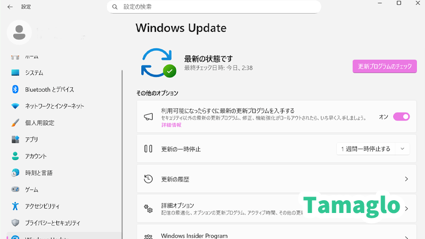This screenshot has height=239, width=425.
Task: Open the 詳細情報 link
Action: click(172, 125)
